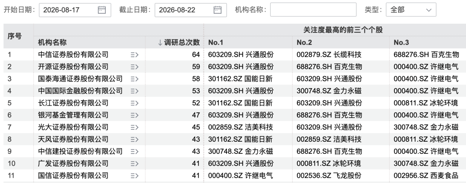The height and width of the screenshot is (183, 466).
Task: Click 000400.SZ 许继电气 in row 11
Action: click(x=240, y=176)
